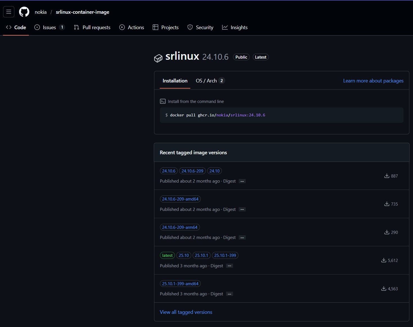Image resolution: width=413 pixels, height=327 pixels.
Task: Click the package box icon beside srlinux
Action: [158, 58]
